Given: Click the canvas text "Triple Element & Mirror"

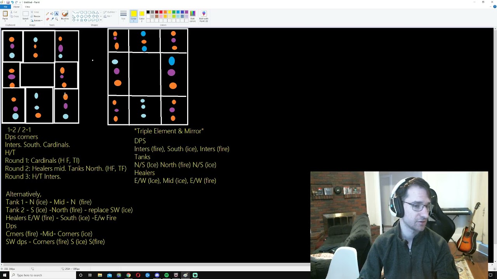Looking at the screenshot, I should pyautogui.click(x=169, y=131).
